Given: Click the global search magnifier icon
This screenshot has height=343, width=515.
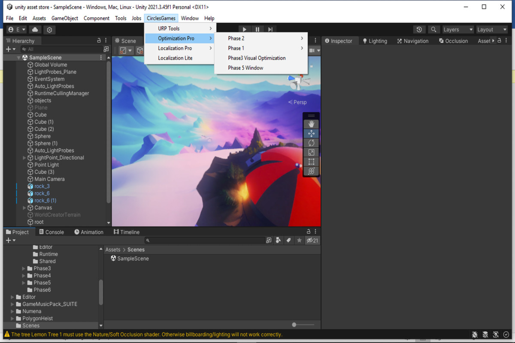Looking at the screenshot, I should point(434,30).
